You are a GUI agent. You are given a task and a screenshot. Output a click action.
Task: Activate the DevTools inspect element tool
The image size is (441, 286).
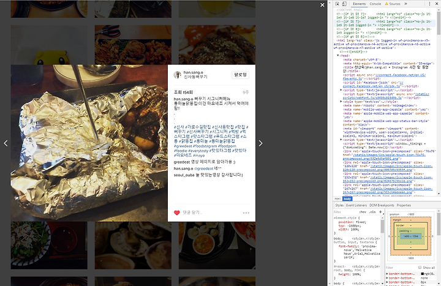point(337,4)
